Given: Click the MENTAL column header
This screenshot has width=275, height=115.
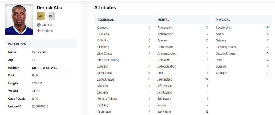Looking at the screenshot, I should (x=163, y=20).
